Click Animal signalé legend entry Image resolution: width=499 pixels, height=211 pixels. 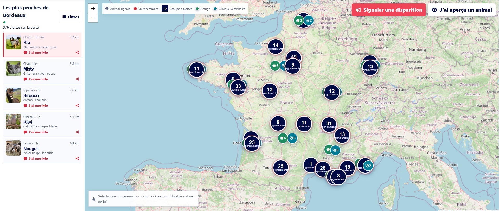pos(118,9)
